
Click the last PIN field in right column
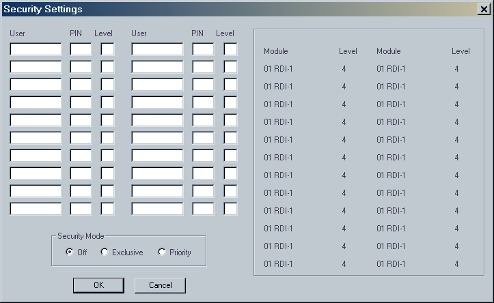203,209
